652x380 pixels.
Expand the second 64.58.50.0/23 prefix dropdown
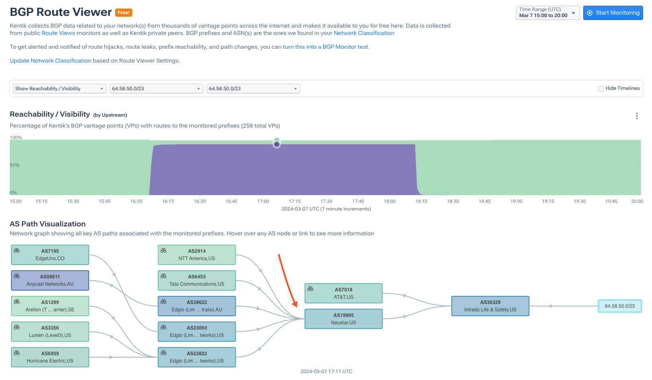click(254, 89)
